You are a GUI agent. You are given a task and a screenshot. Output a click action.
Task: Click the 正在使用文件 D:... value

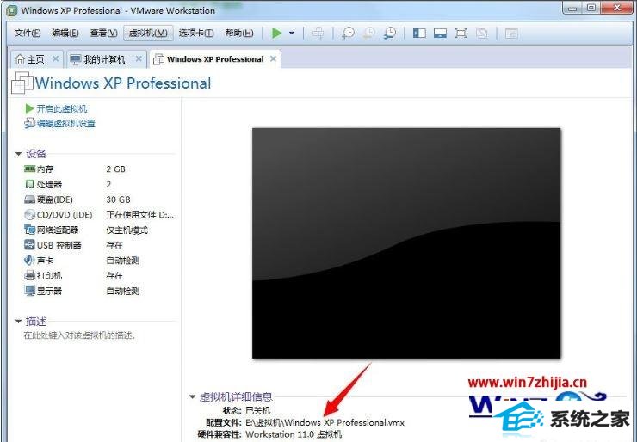tap(140, 215)
